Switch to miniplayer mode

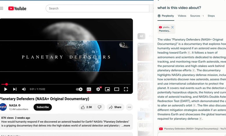[x=107, y=89]
